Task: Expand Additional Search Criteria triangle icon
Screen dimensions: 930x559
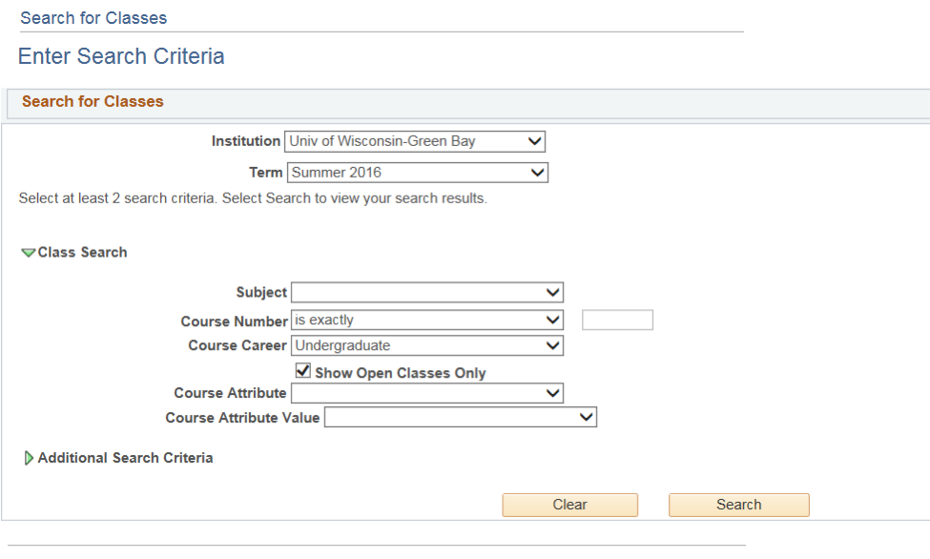Action: (28, 458)
